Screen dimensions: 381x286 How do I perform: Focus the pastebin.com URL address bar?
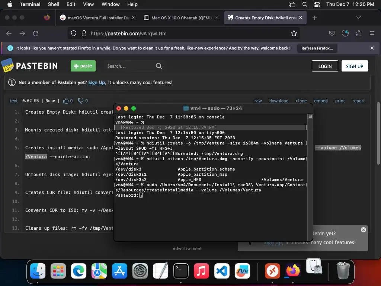[x=185, y=33]
